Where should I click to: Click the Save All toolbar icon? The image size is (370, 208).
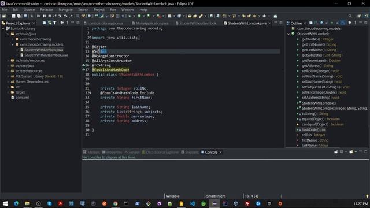click(18, 16)
